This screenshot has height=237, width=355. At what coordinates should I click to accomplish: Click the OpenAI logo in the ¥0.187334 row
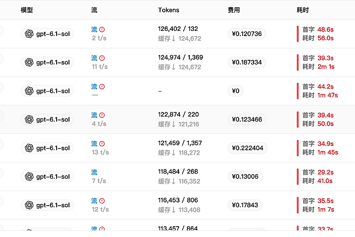pyautogui.click(x=29, y=62)
